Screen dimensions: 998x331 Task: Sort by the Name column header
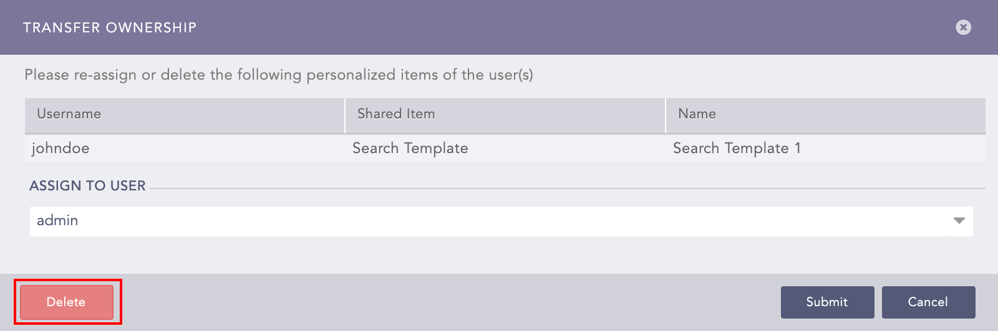(697, 114)
